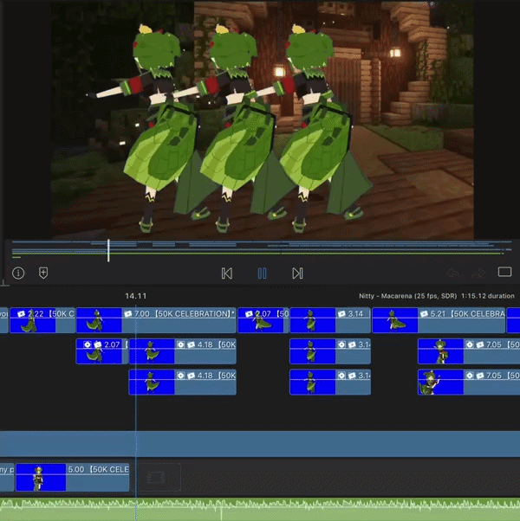
Task: Click the effect icon on the 7.00 clip
Action: tap(128, 313)
